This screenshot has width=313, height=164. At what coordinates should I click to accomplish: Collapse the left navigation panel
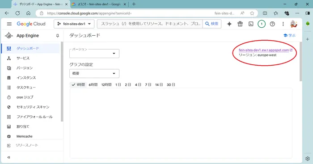coord(9,157)
